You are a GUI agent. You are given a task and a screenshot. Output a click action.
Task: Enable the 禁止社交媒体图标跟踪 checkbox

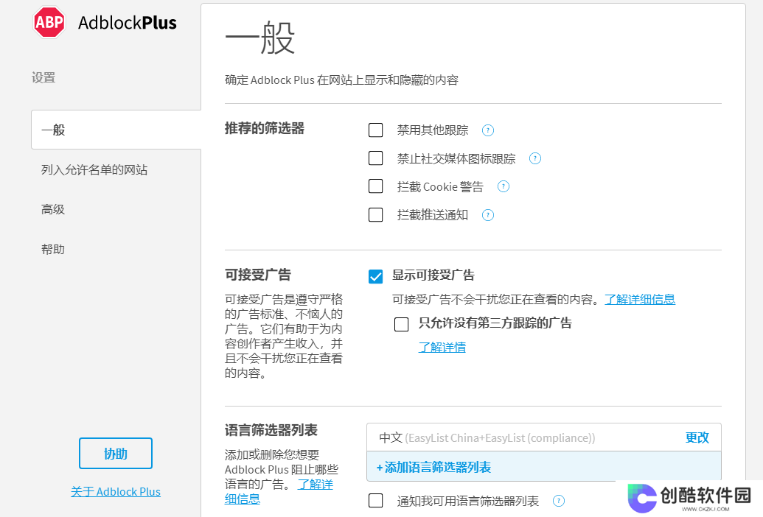pos(376,158)
